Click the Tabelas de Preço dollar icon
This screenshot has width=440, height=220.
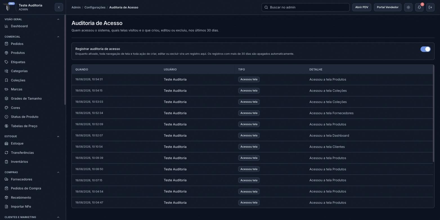[x=6, y=126]
